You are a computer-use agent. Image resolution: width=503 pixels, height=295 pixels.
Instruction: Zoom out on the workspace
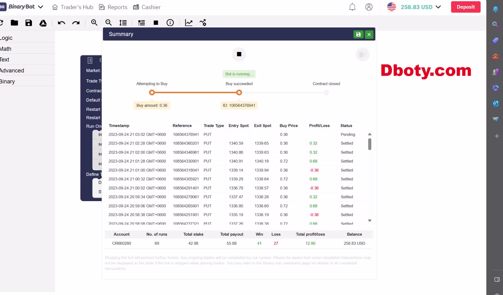coord(108,23)
